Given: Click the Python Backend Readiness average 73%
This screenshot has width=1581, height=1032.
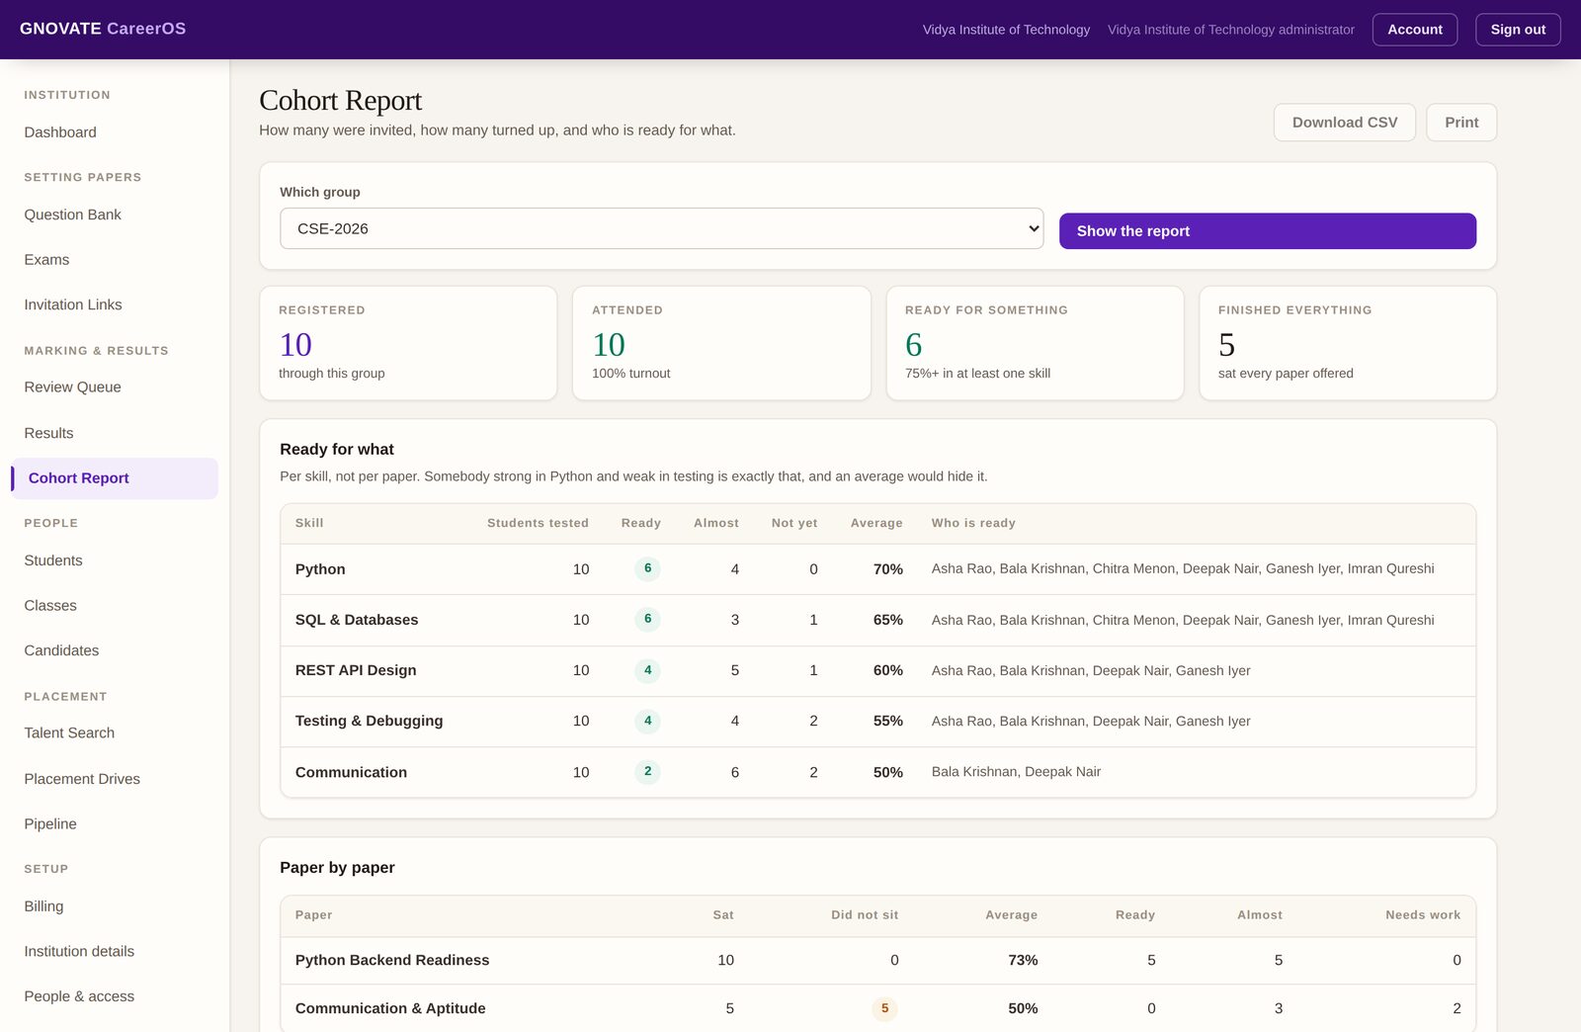Looking at the screenshot, I should 1023,960.
